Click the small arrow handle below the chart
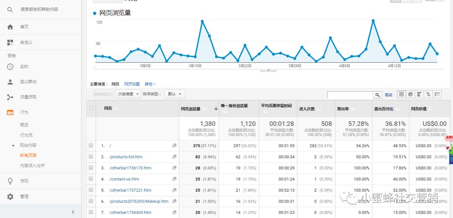The width and height of the screenshot is (453, 218). coord(268,70)
